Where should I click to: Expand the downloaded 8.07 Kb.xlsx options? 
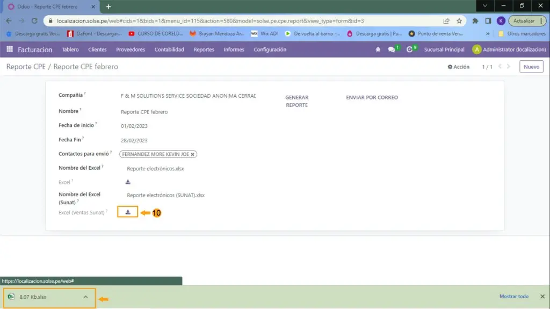85,297
